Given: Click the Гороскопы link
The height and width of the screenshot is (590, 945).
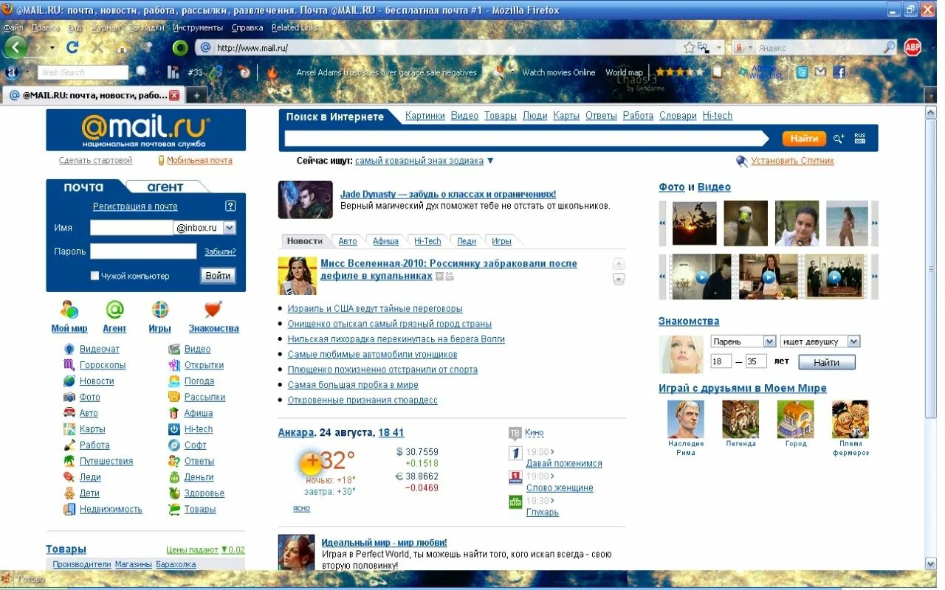Looking at the screenshot, I should 103,365.
